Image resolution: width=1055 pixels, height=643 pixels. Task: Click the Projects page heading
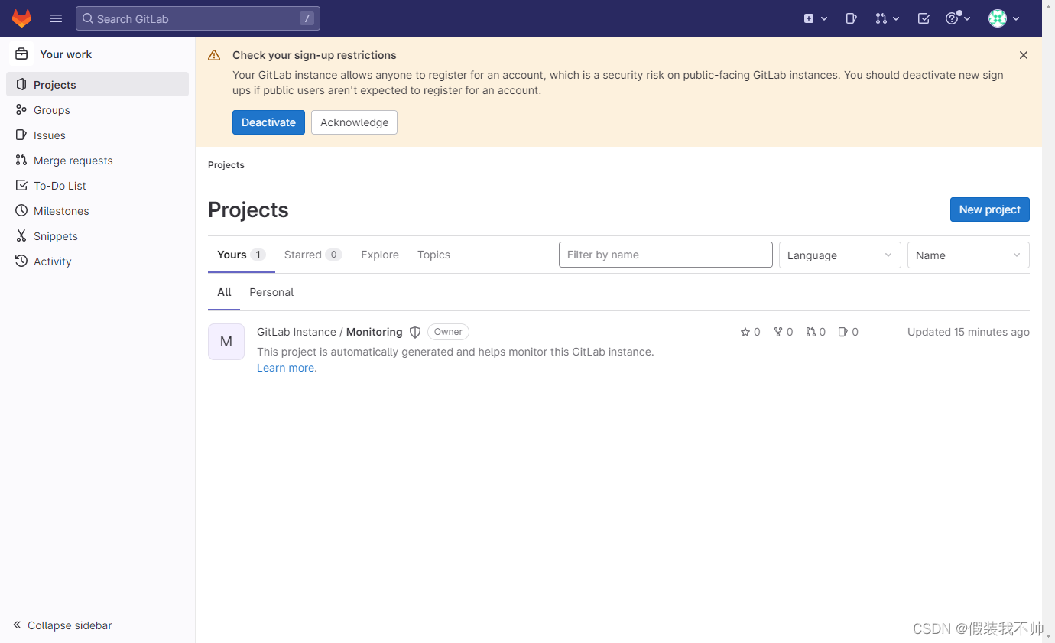point(248,209)
